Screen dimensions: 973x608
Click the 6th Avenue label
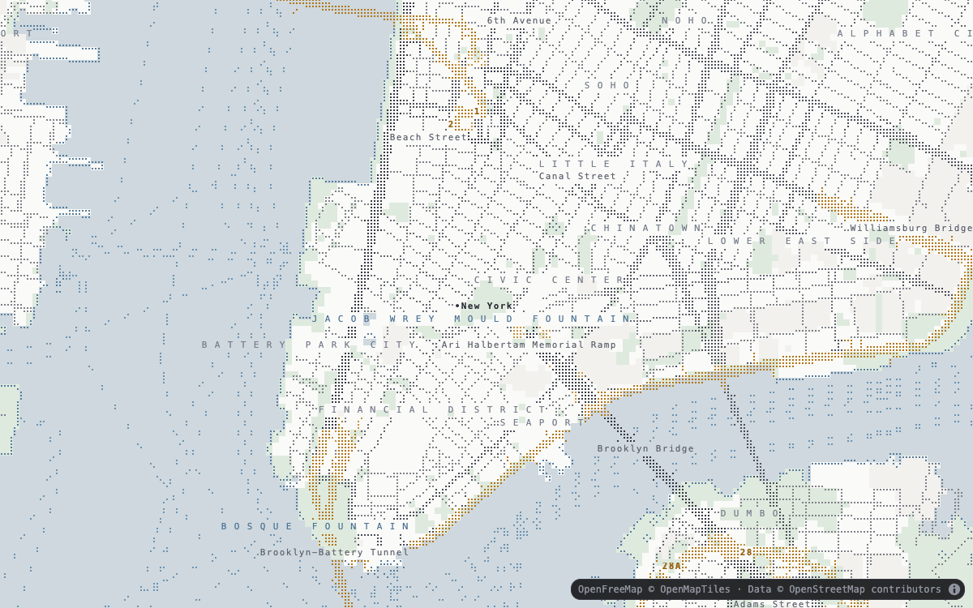(519, 20)
